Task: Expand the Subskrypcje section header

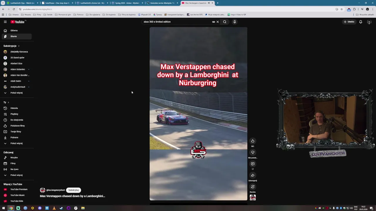Action: pos(11,46)
